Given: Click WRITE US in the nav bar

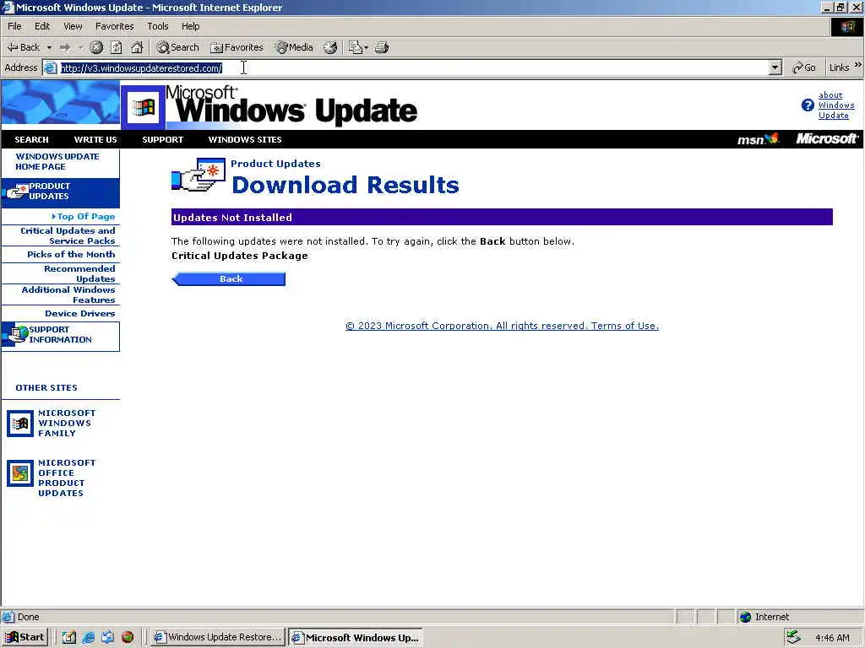Looking at the screenshot, I should (95, 139).
